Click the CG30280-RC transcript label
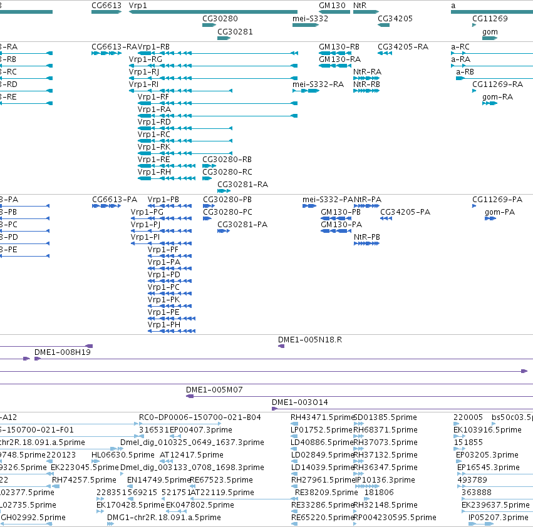 (x=227, y=172)
